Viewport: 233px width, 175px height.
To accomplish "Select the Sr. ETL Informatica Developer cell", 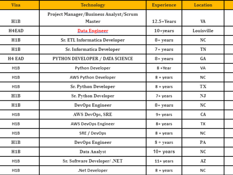I will click(92, 40).
